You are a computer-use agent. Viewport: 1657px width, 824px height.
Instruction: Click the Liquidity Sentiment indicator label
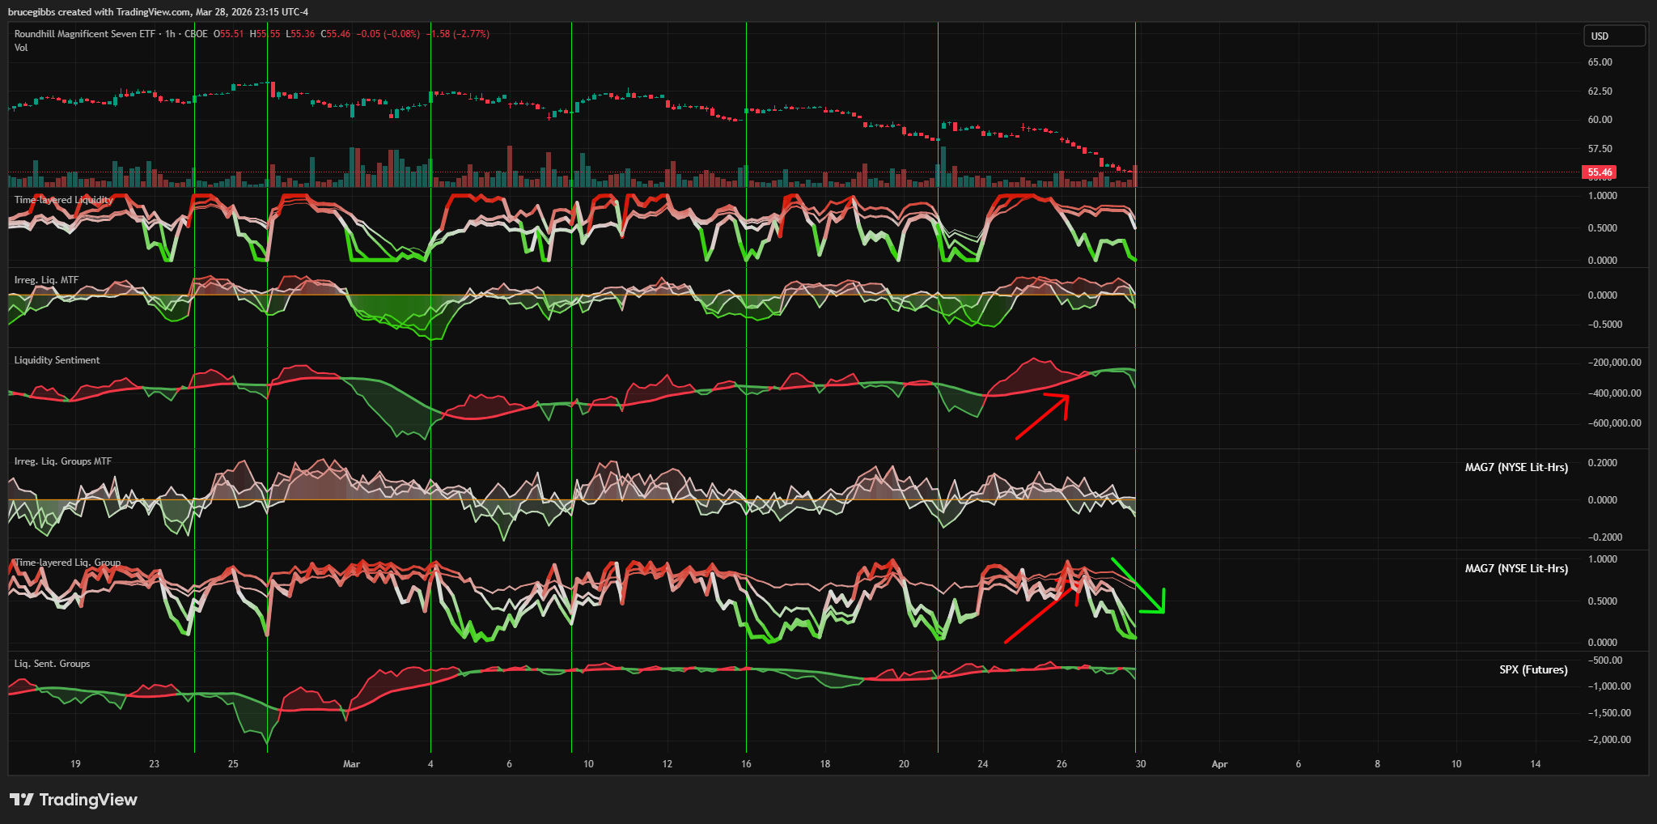(x=57, y=360)
